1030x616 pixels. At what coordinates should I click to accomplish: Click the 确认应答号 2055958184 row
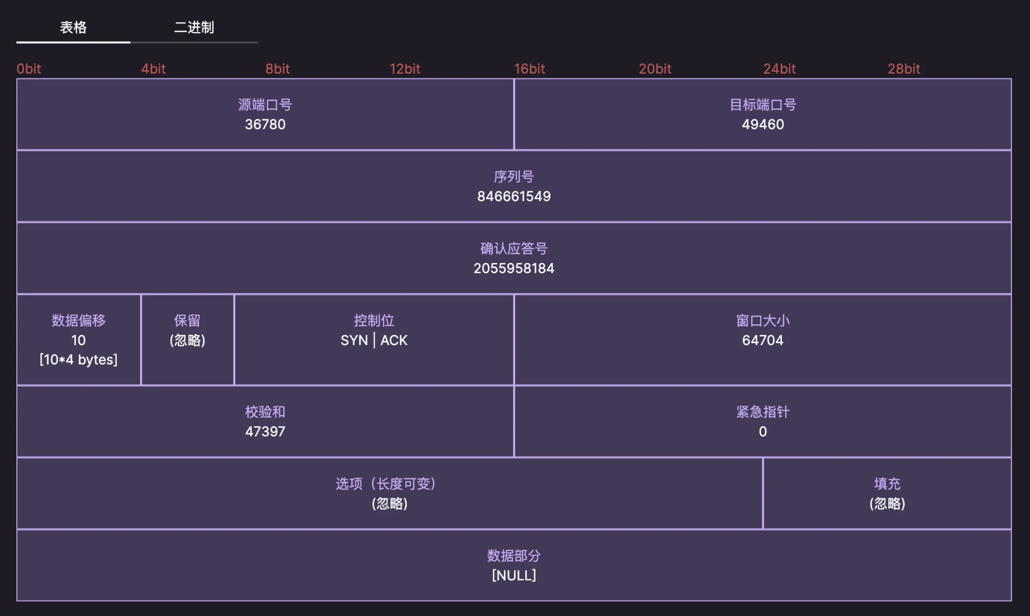(x=514, y=258)
